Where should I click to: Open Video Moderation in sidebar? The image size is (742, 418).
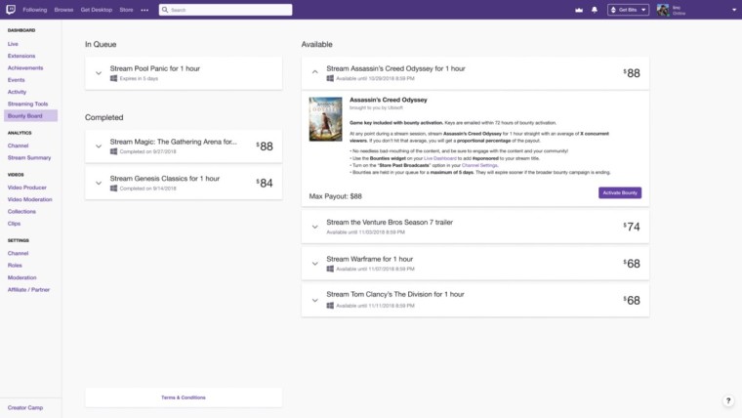pos(30,200)
